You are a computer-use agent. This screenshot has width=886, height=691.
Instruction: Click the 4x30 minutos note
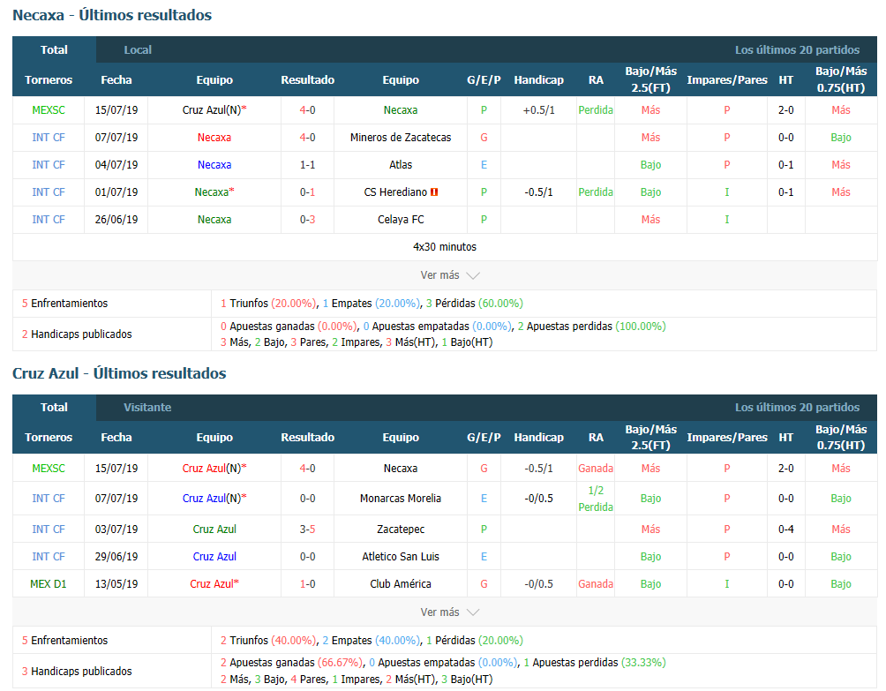click(x=445, y=247)
